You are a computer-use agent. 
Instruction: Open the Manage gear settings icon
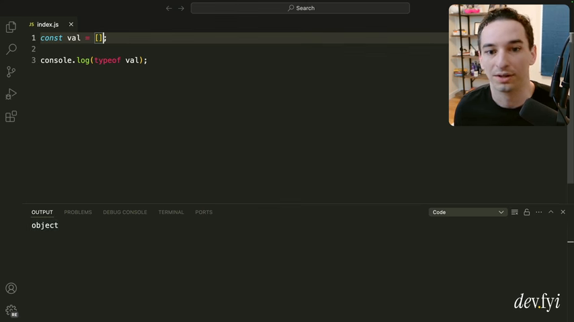coord(11,311)
